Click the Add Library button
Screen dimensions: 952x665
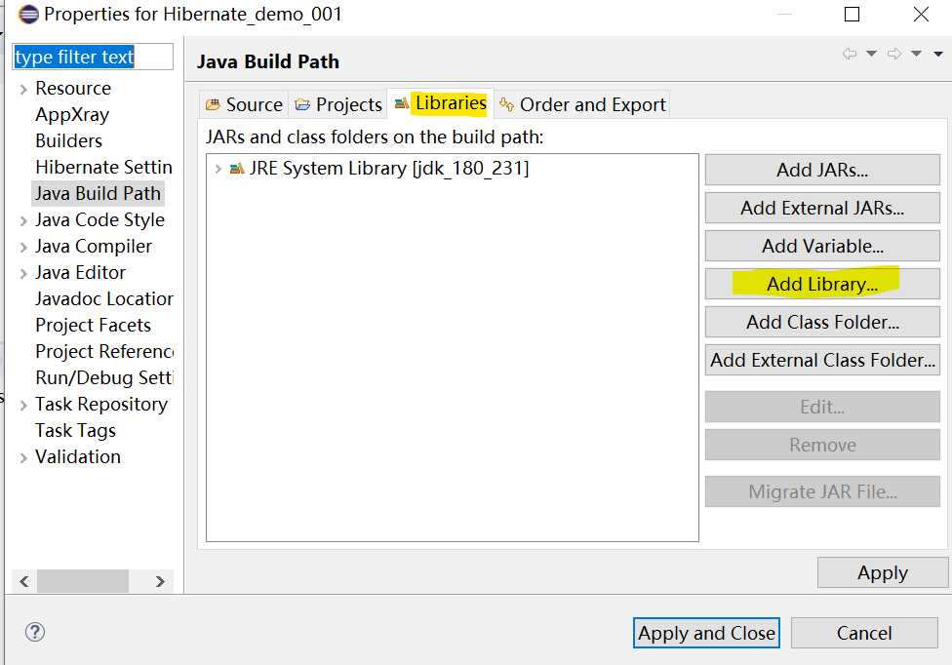tap(822, 284)
